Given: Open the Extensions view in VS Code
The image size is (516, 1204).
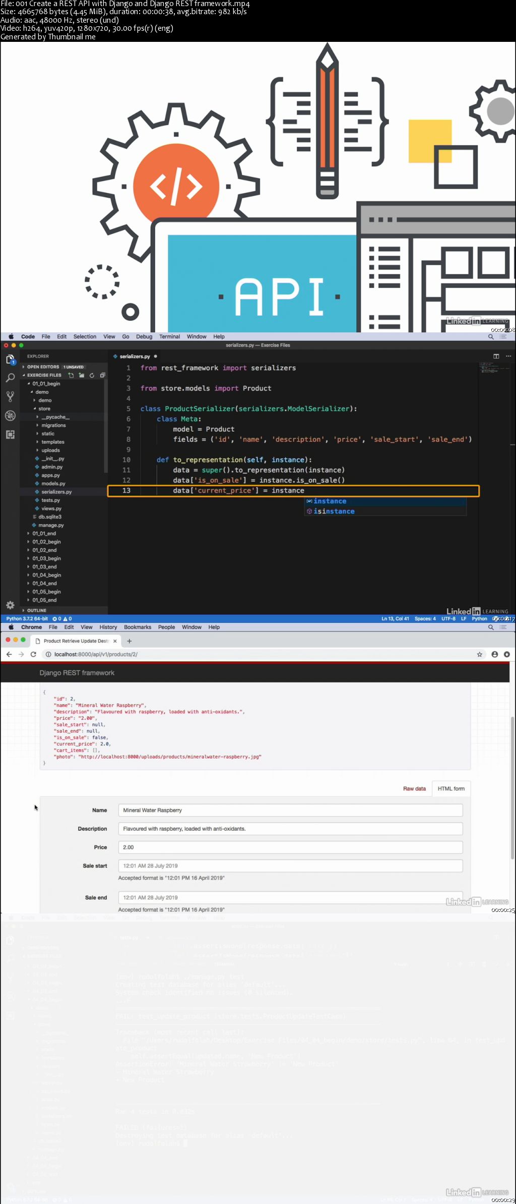Looking at the screenshot, I should 10,434.
